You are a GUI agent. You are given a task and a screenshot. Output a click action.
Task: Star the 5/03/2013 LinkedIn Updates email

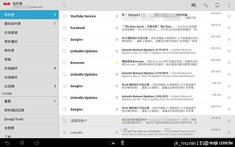[x=229, y=98]
